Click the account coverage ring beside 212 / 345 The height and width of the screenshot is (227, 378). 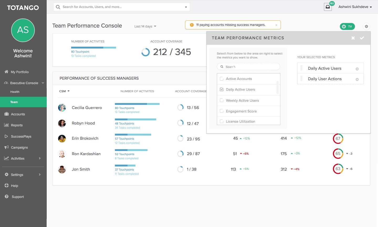(x=145, y=52)
